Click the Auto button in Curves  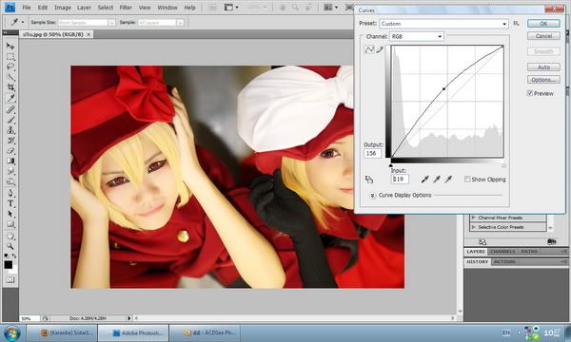click(x=543, y=67)
